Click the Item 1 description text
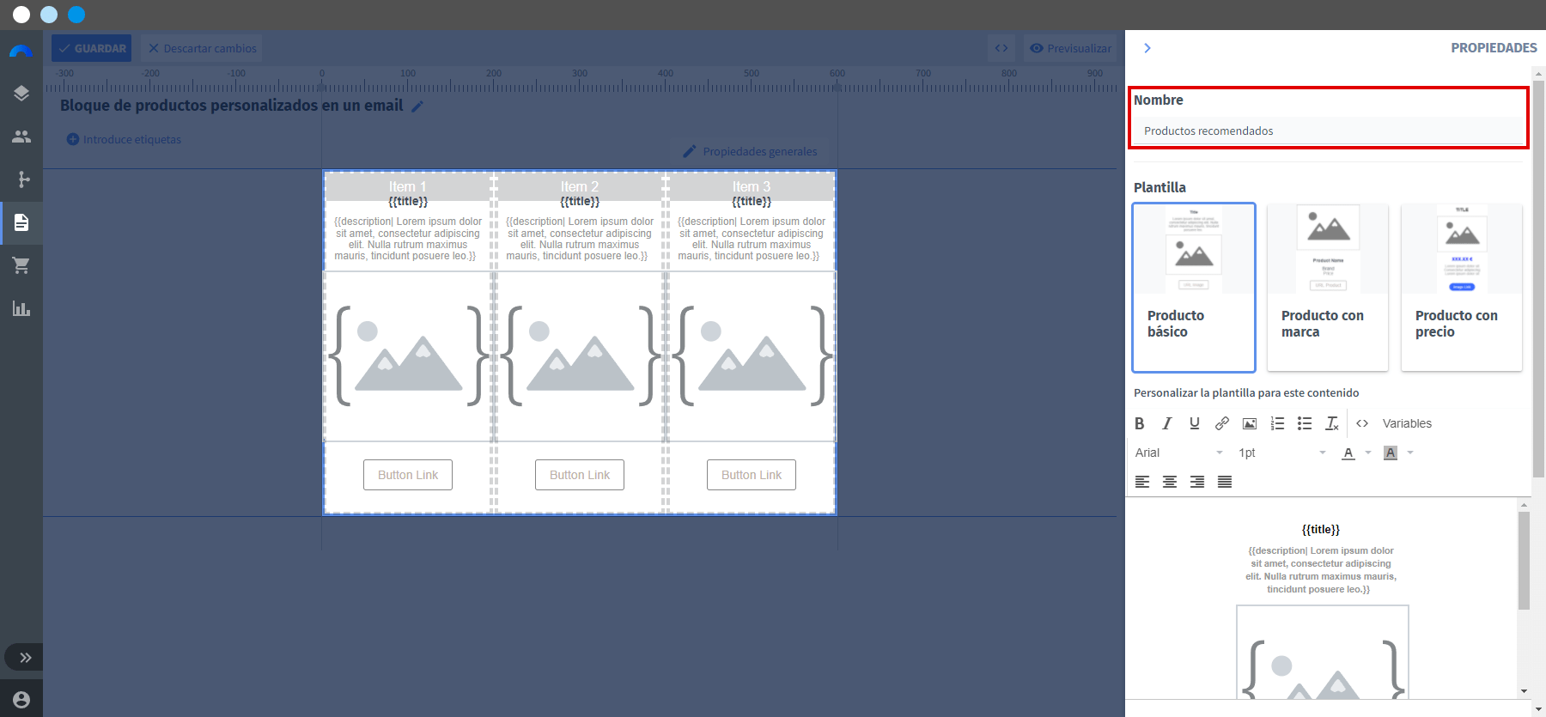This screenshot has width=1546, height=717. click(408, 239)
